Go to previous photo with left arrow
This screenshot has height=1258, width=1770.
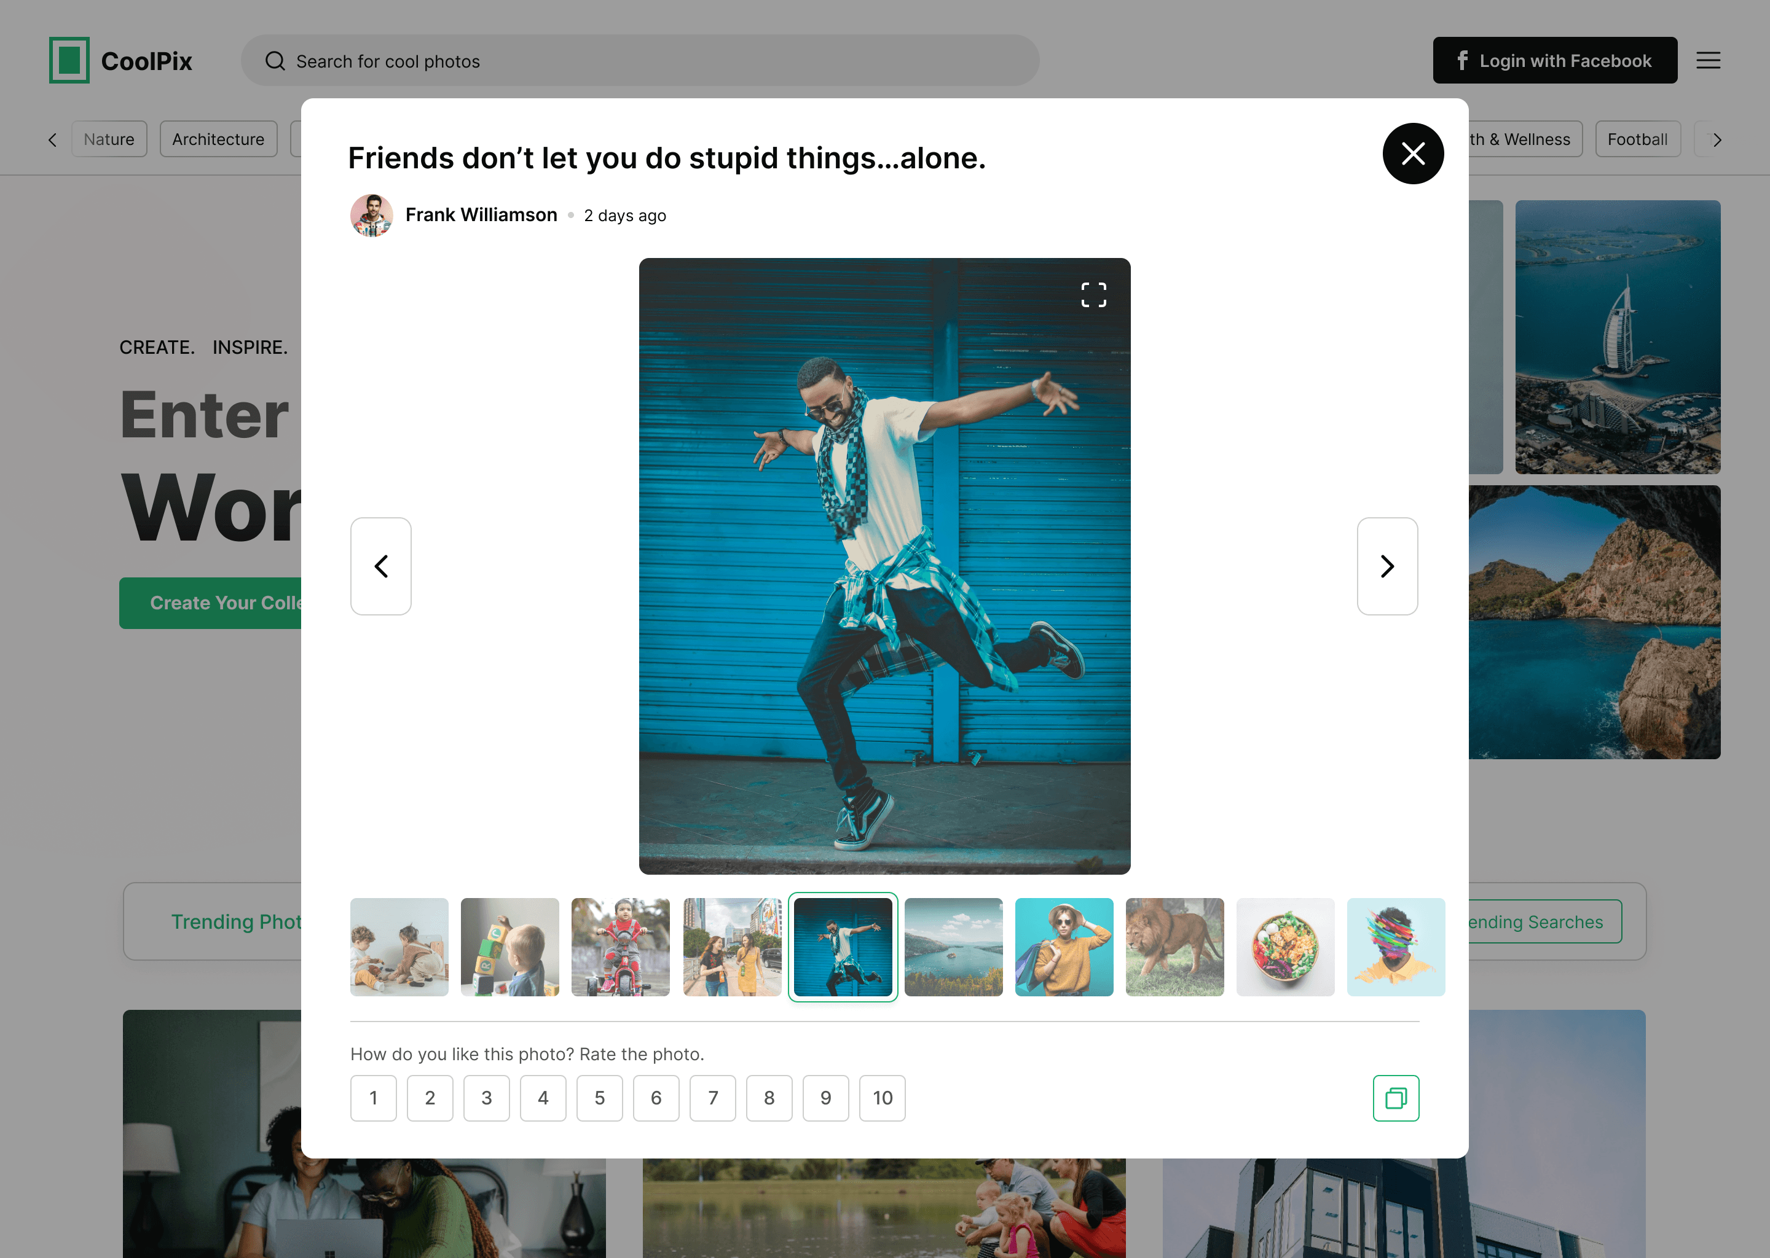tap(380, 566)
